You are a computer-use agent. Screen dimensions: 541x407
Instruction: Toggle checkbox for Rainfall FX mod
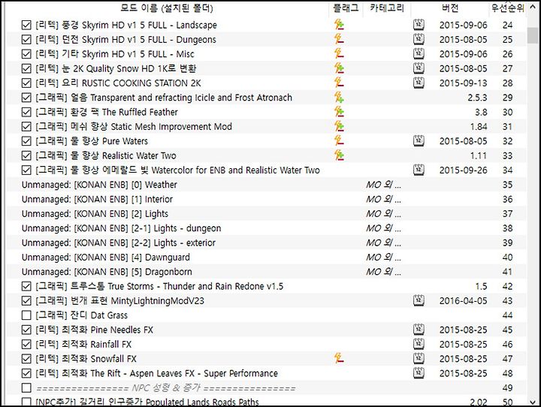(x=26, y=344)
